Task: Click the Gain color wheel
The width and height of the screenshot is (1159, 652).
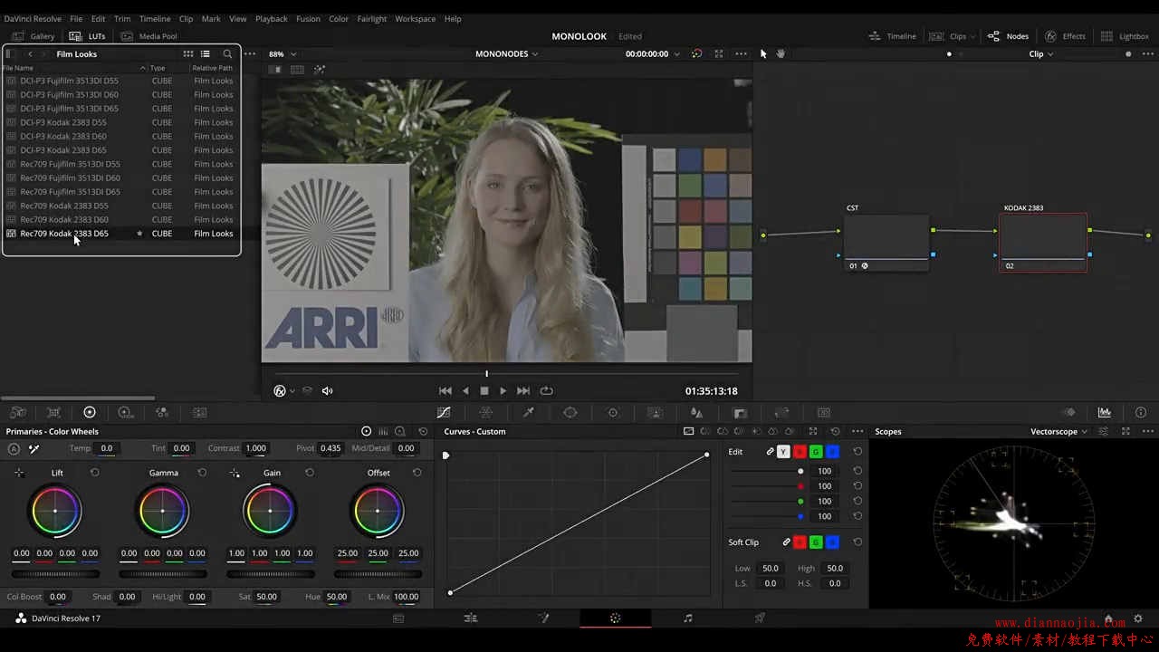Action: [x=270, y=511]
